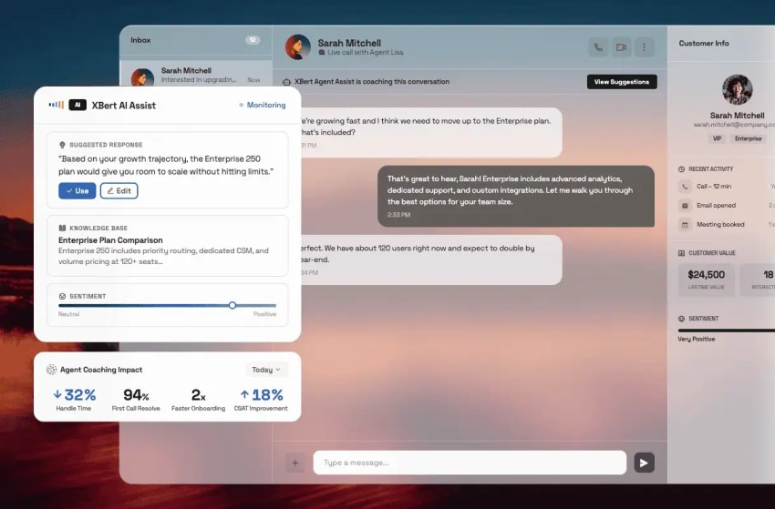This screenshot has width=775, height=509.
Task: Click the Knowledge Base book icon
Action: point(62,228)
